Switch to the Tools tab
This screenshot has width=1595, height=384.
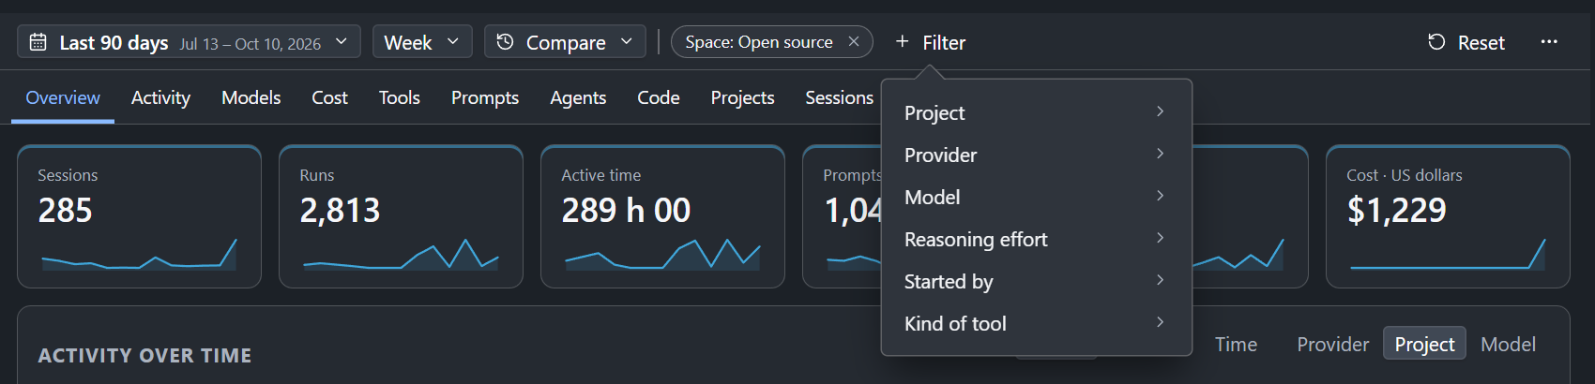[399, 97]
